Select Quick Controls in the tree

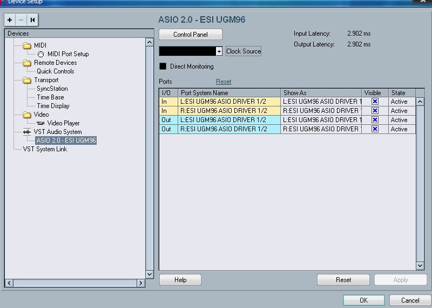pos(56,71)
